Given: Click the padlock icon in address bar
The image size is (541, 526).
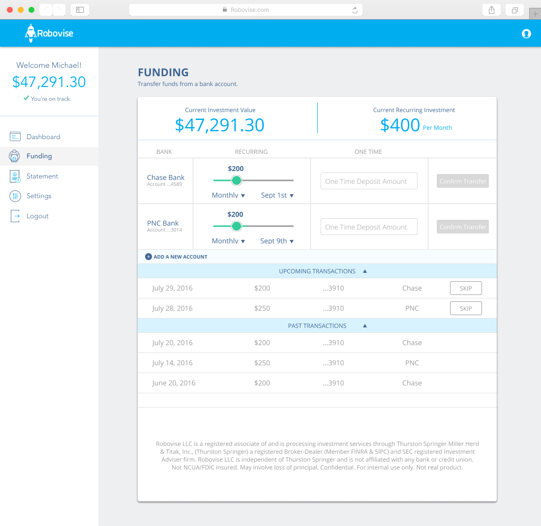Looking at the screenshot, I should click(225, 10).
